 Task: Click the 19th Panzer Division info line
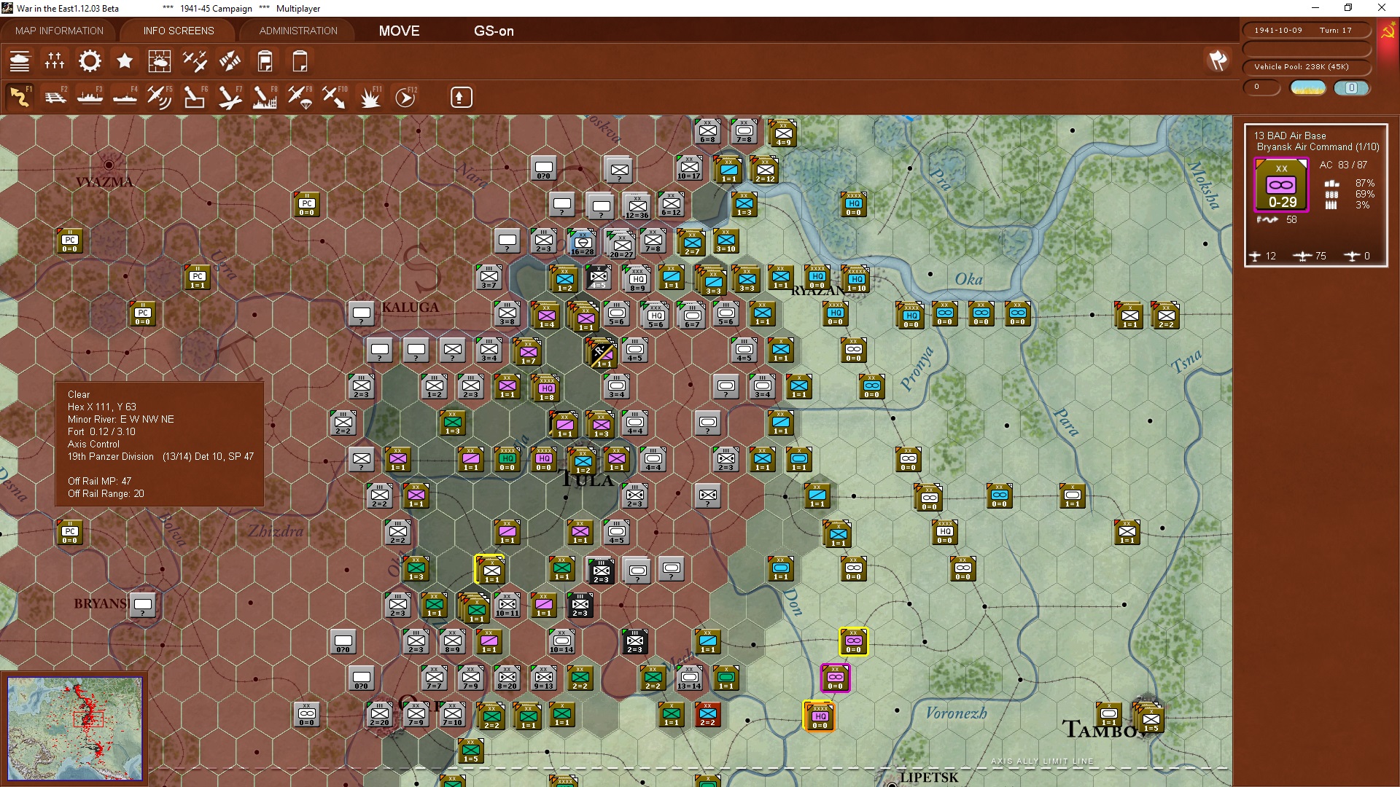click(160, 457)
